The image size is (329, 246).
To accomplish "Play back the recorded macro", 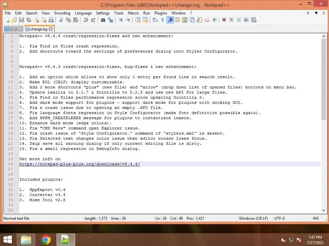I will [x=239, y=20].
